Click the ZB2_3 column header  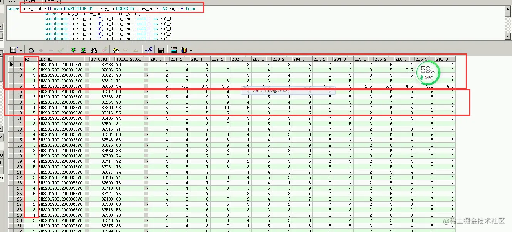[241, 59]
